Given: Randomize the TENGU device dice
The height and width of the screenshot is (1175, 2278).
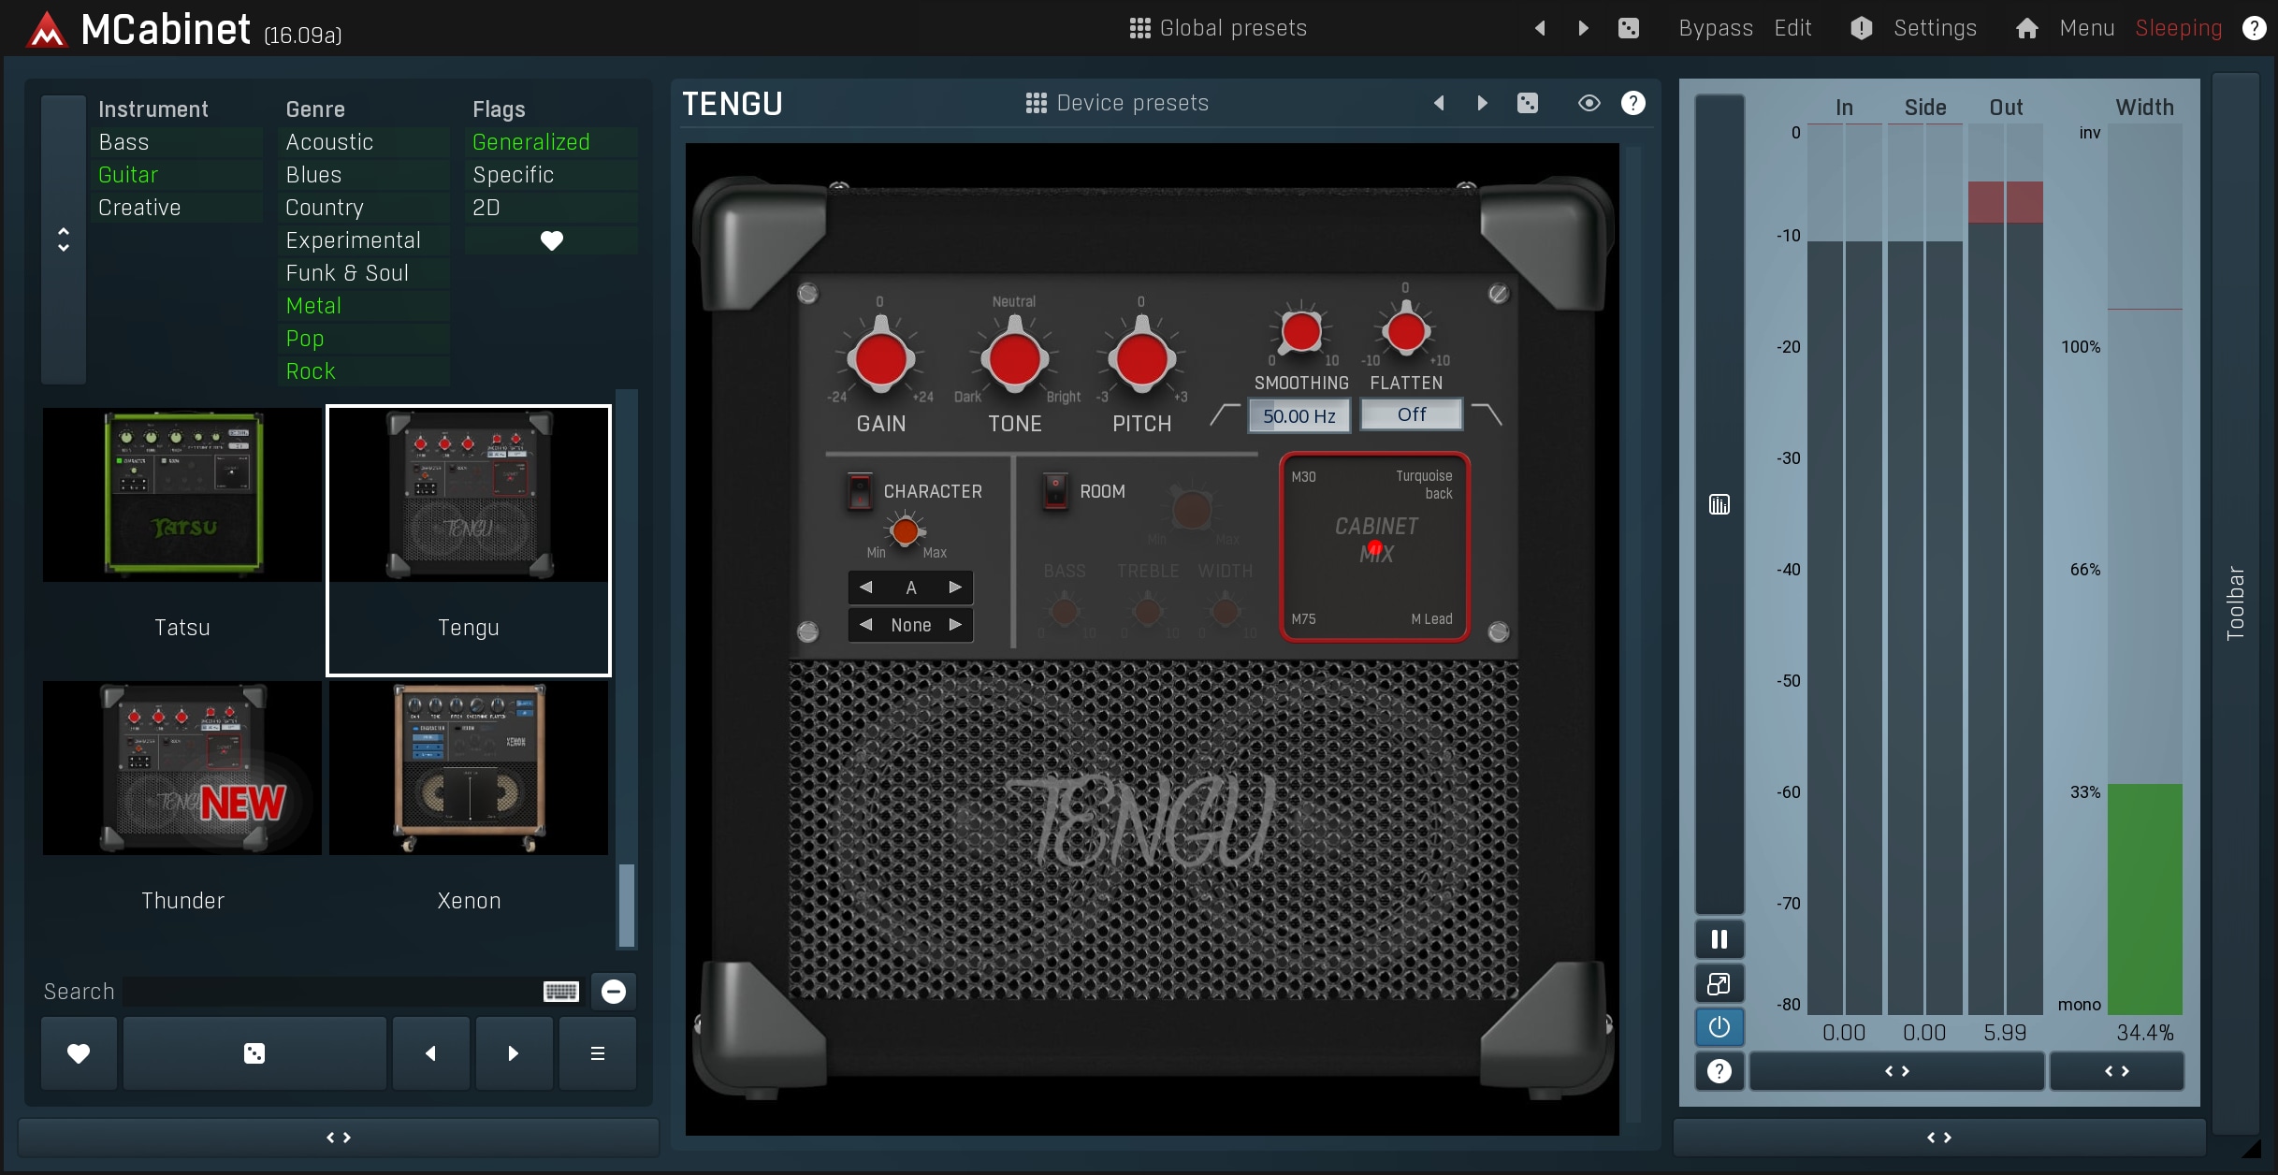Looking at the screenshot, I should point(1528,103).
